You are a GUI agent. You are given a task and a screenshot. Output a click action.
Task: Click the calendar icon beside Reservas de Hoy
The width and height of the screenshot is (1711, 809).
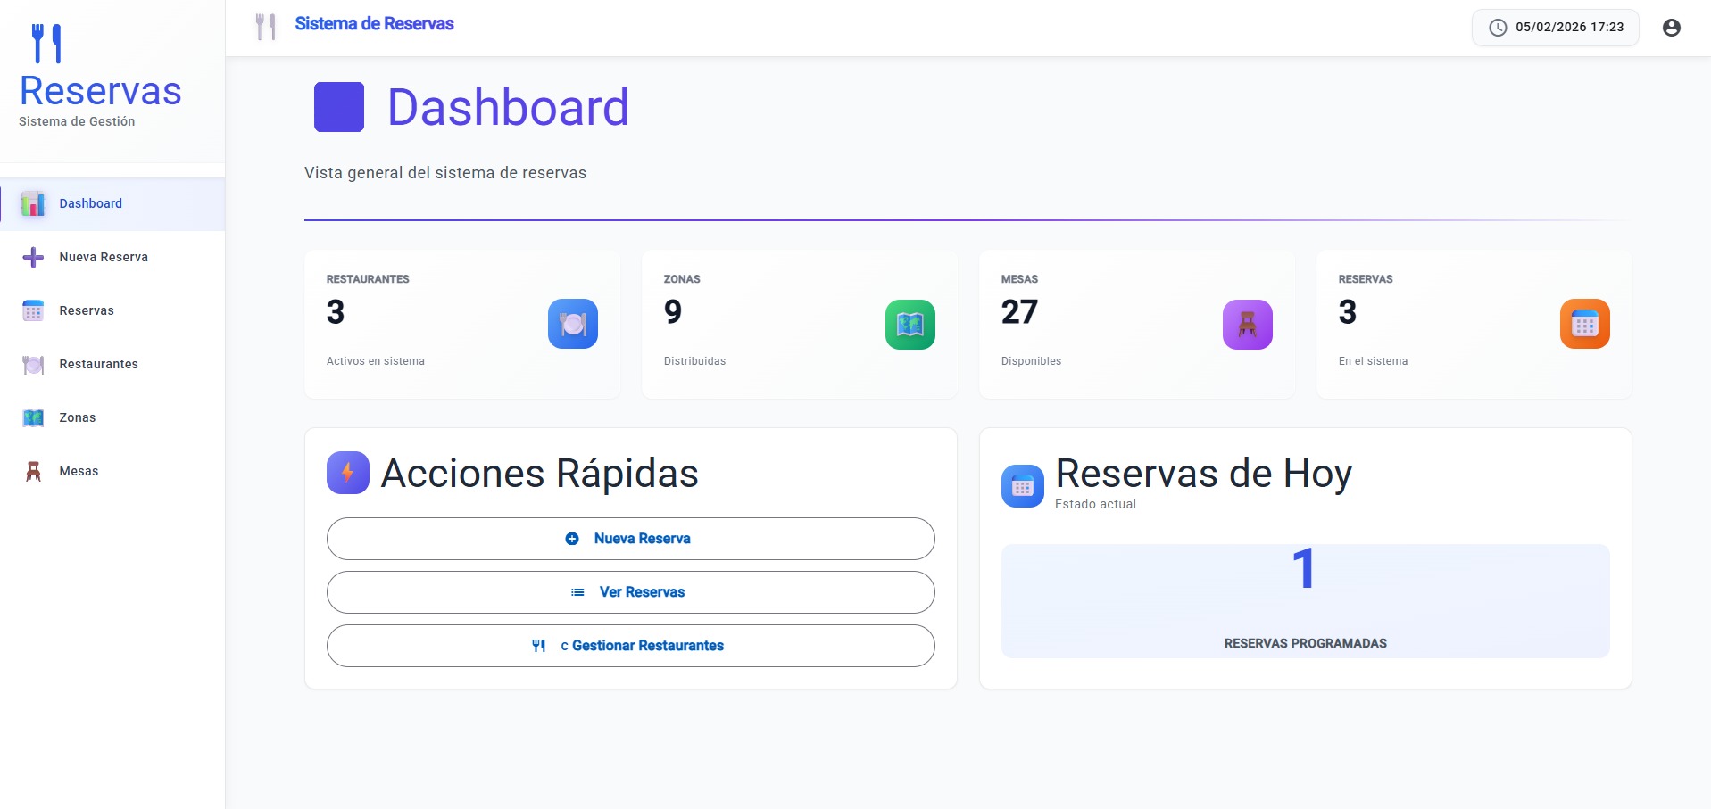coord(1022,486)
